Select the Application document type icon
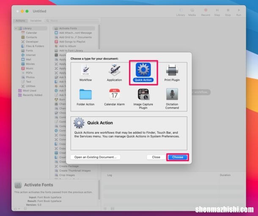Screen dimensions: 258x216 114,70
